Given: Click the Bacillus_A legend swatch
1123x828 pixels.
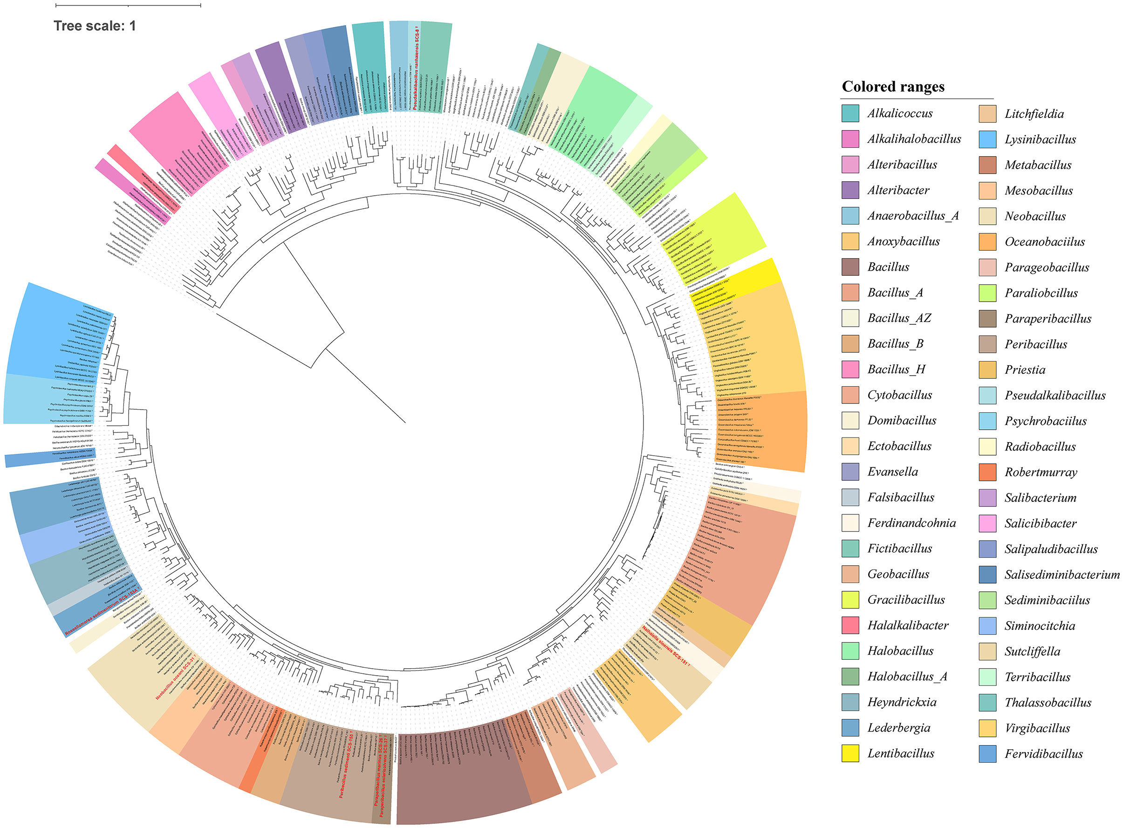Looking at the screenshot, I should coord(850,292).
